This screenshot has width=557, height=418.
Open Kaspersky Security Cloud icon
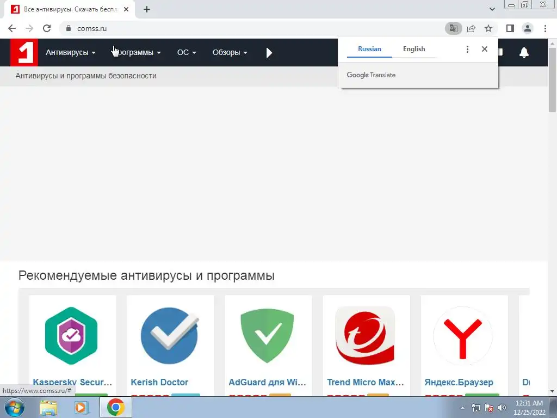pyautogui.click(x=71, y=335)
